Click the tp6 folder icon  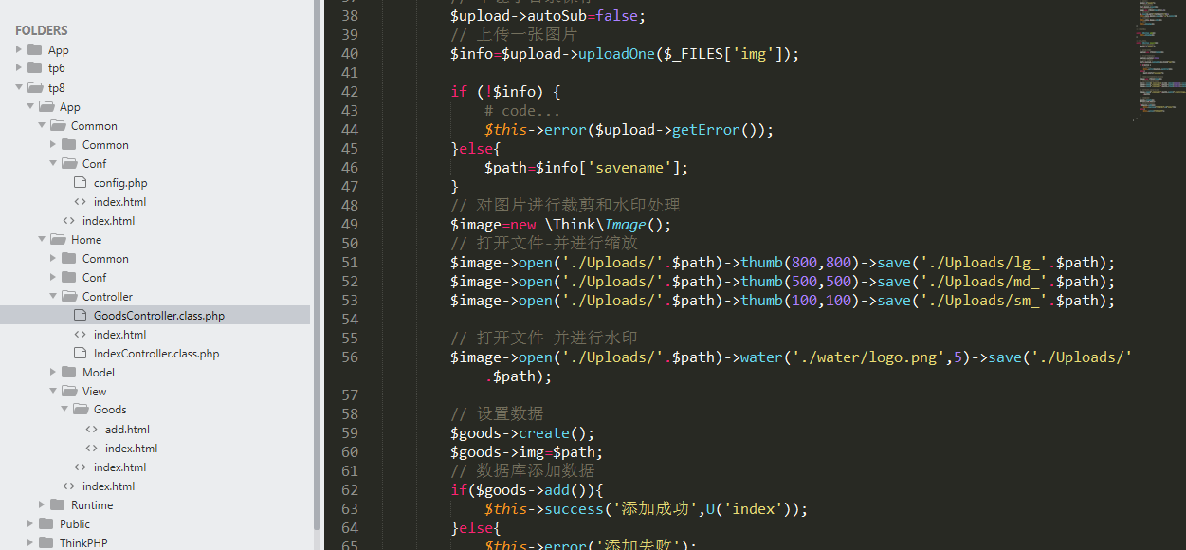point(34,68)
